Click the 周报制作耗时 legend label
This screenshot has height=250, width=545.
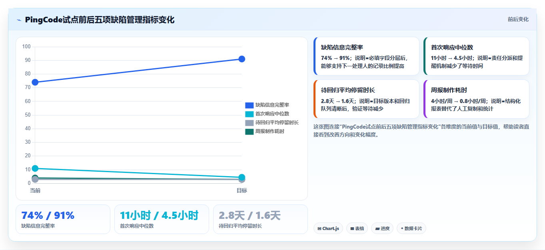(270, 131)
